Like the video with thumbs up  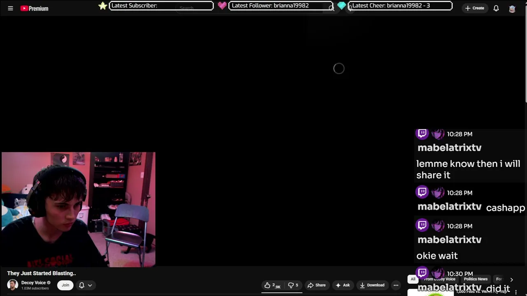click(273, 285)
